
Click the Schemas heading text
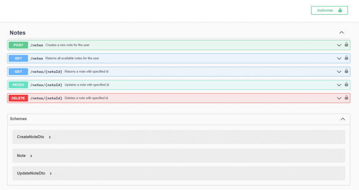(x=18, y=119)
